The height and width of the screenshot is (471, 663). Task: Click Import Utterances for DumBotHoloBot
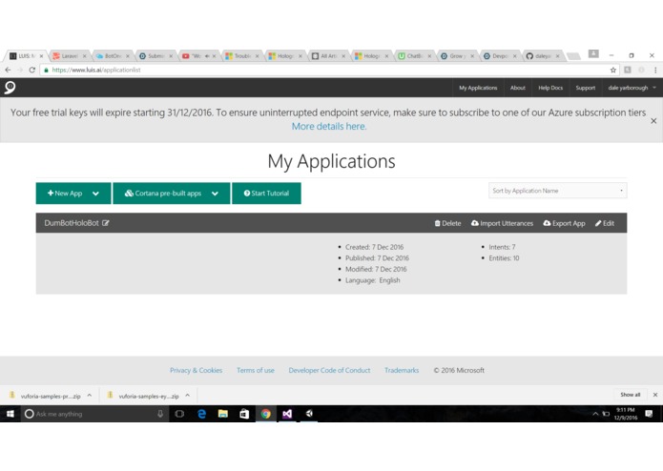(x=503, y=223)
